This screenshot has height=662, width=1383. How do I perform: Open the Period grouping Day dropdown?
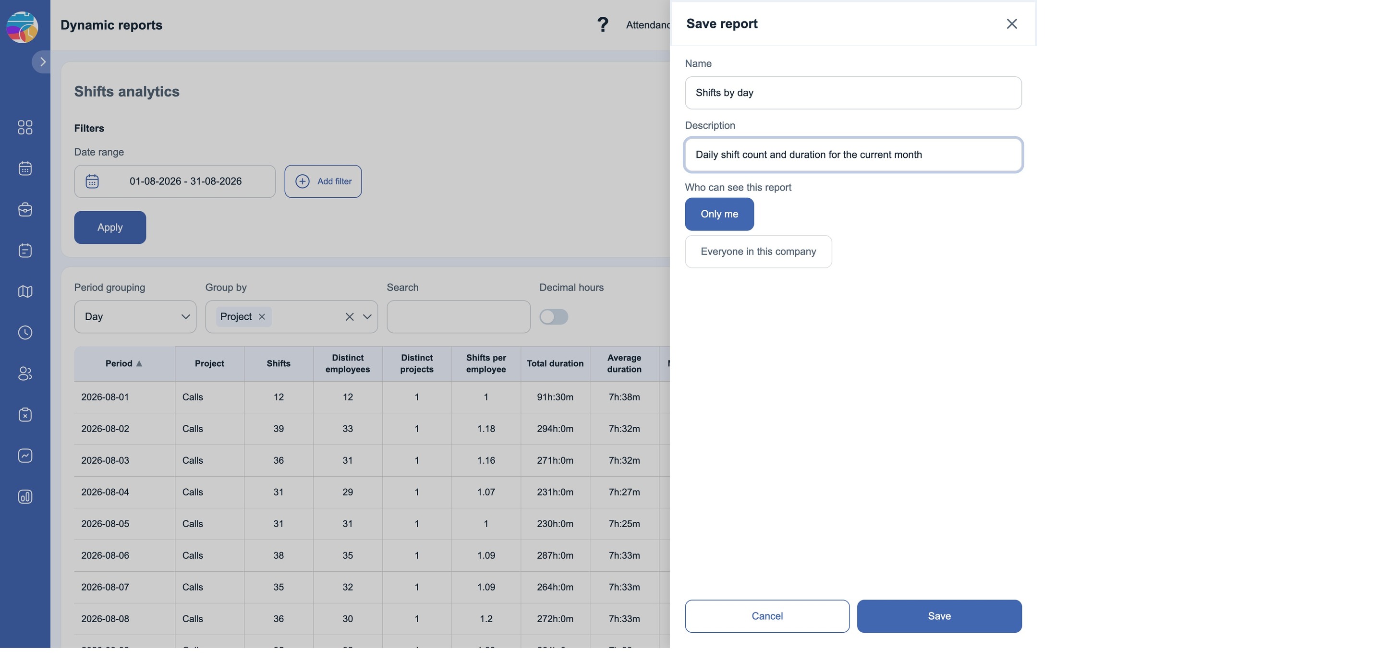click(x=135, y=317)
